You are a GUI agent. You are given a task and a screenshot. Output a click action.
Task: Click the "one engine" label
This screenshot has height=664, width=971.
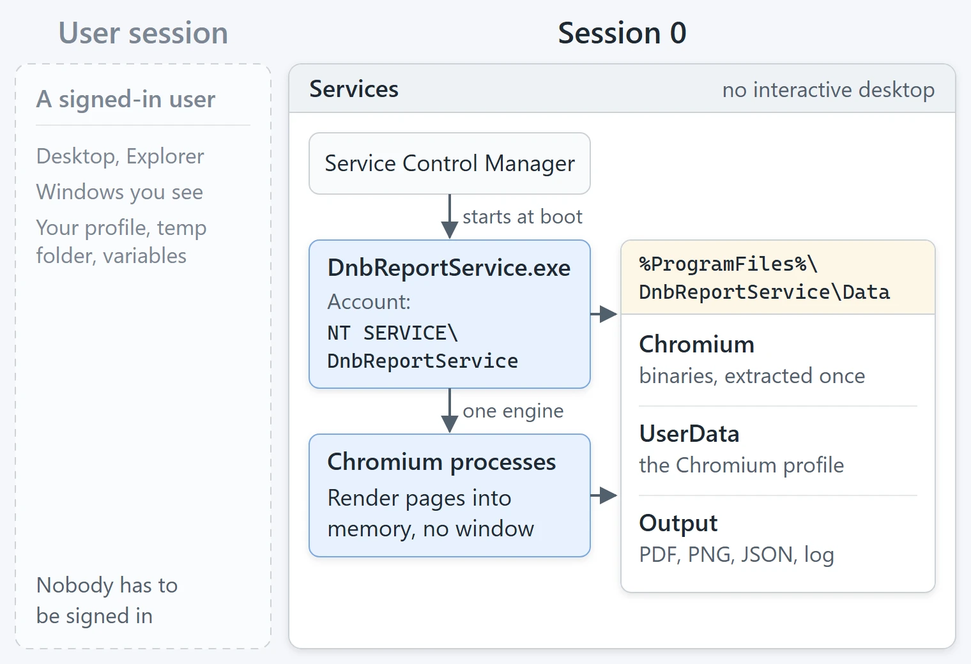(x=513, y=411)
